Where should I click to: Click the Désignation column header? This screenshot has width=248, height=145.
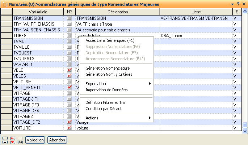pos(118,12)
